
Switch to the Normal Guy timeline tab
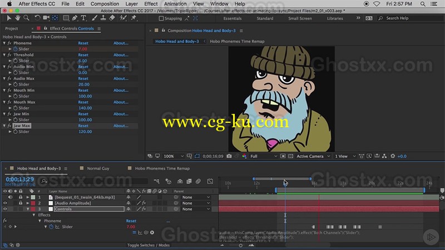[x=98, y=168]
